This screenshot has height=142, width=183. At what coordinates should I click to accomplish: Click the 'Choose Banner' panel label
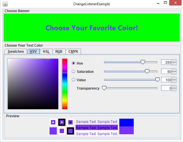coord(17,11)
